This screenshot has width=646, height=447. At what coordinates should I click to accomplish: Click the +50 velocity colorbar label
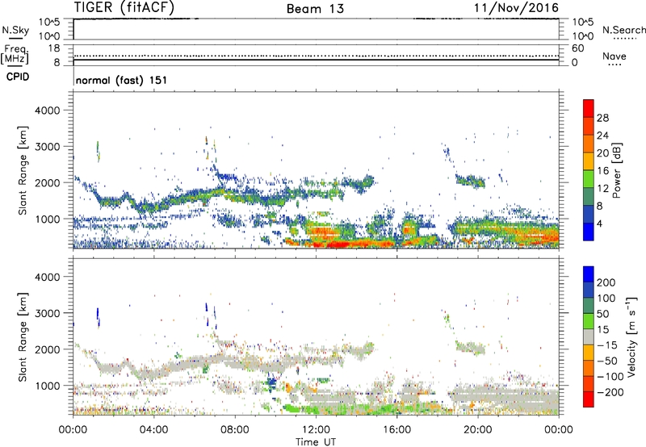tap(603, 314)
